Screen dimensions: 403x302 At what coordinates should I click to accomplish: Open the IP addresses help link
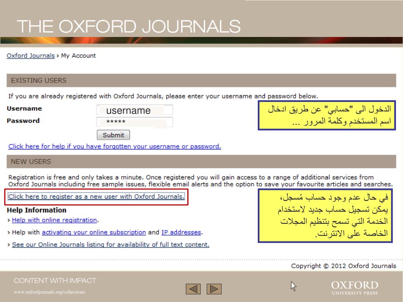click(181, 232)
